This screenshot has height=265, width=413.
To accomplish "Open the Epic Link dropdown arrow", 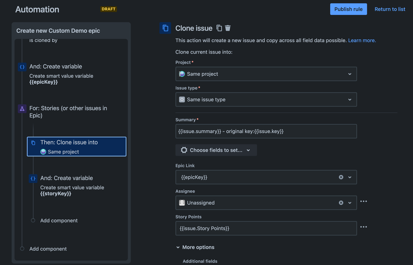I will click(350, 177).
